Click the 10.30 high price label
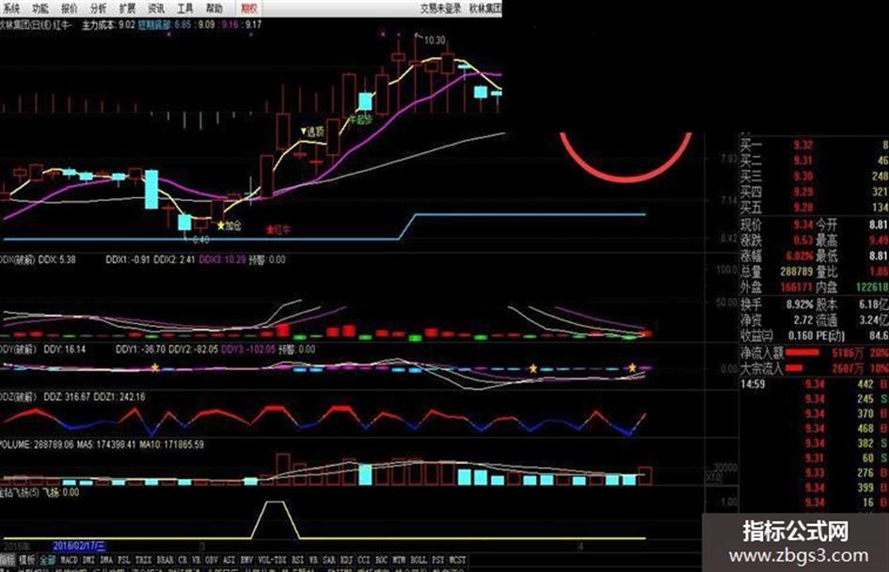 click(435, 40)
